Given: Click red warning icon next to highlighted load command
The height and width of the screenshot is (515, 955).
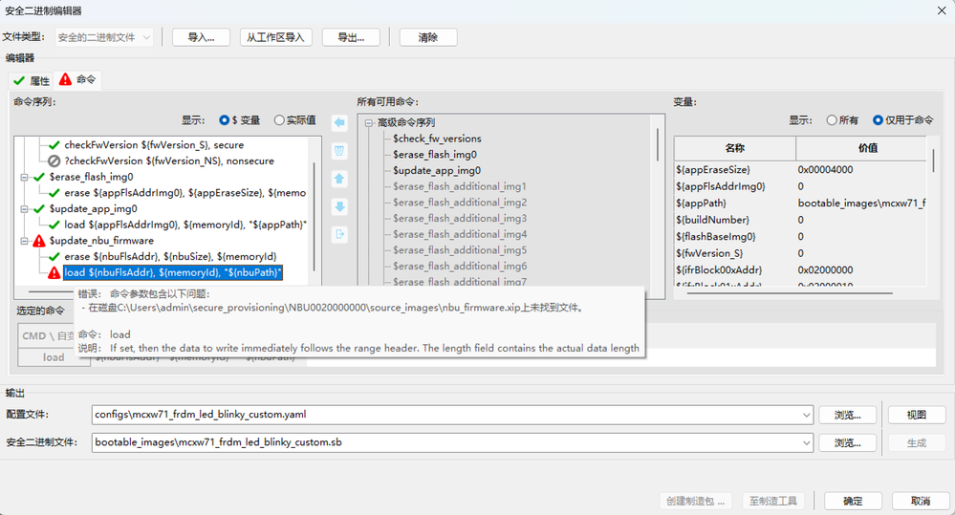Looking at the screenshot, I should (x=54, y=272).
